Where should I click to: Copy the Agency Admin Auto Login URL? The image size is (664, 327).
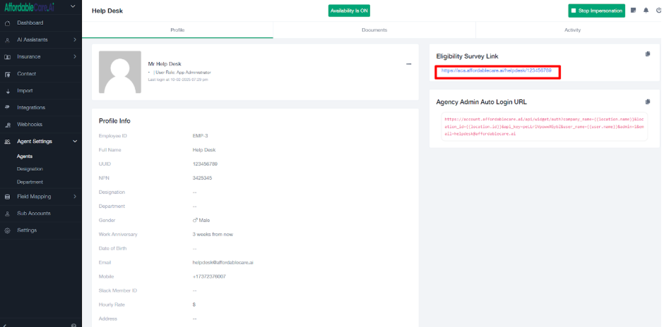click(x=647, y=101)
